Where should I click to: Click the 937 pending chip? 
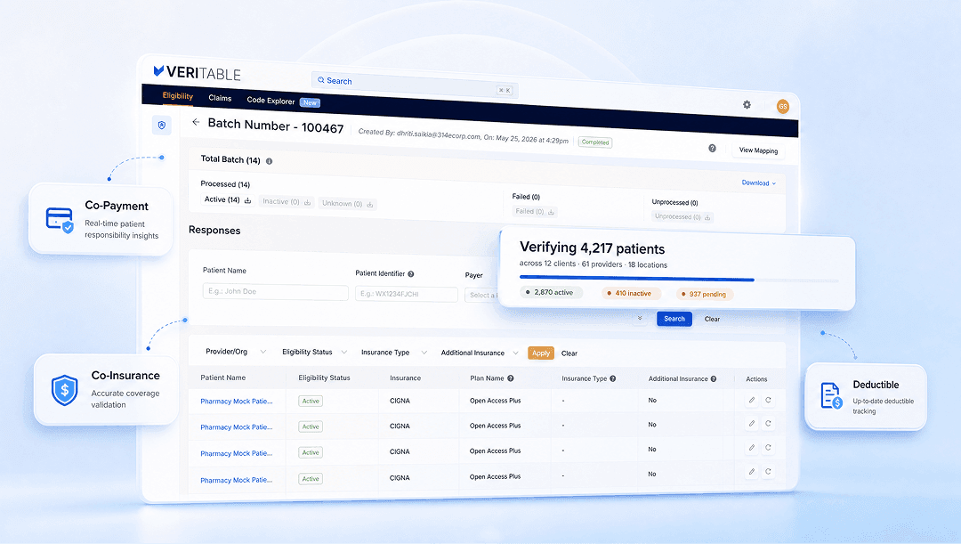[x=705, y=295]
